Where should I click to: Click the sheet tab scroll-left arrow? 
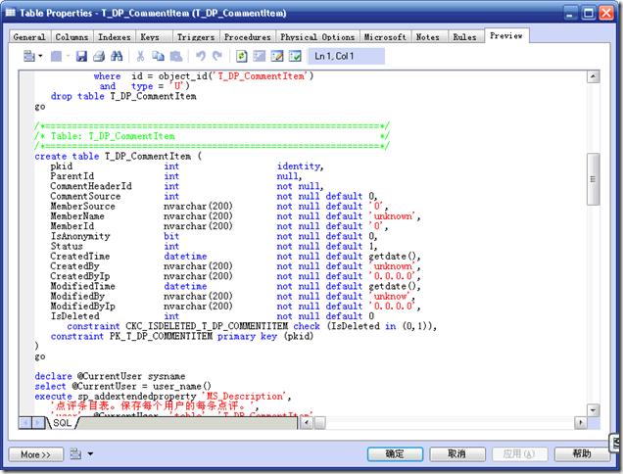pos(26,423)
